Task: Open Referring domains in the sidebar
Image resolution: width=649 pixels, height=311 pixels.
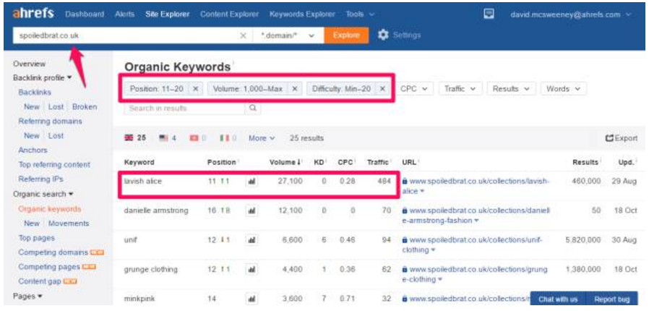Action: (x=50, y=121)
